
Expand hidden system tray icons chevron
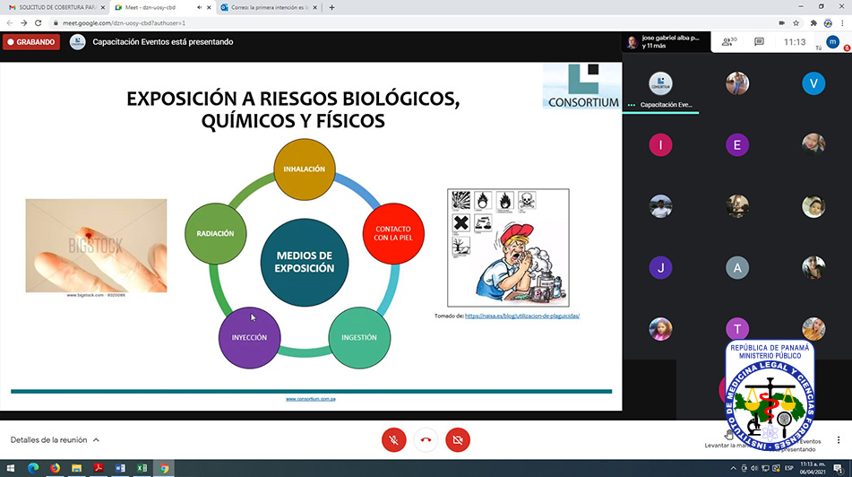tap(733, 468)
